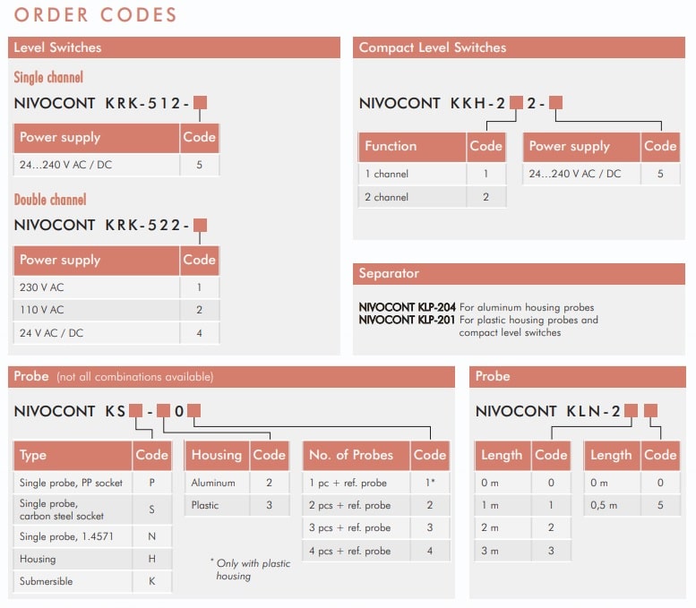The height and width of the screenshot is (608, 696).
Task: Click the Single channel subheading
Action: (48, 77)
